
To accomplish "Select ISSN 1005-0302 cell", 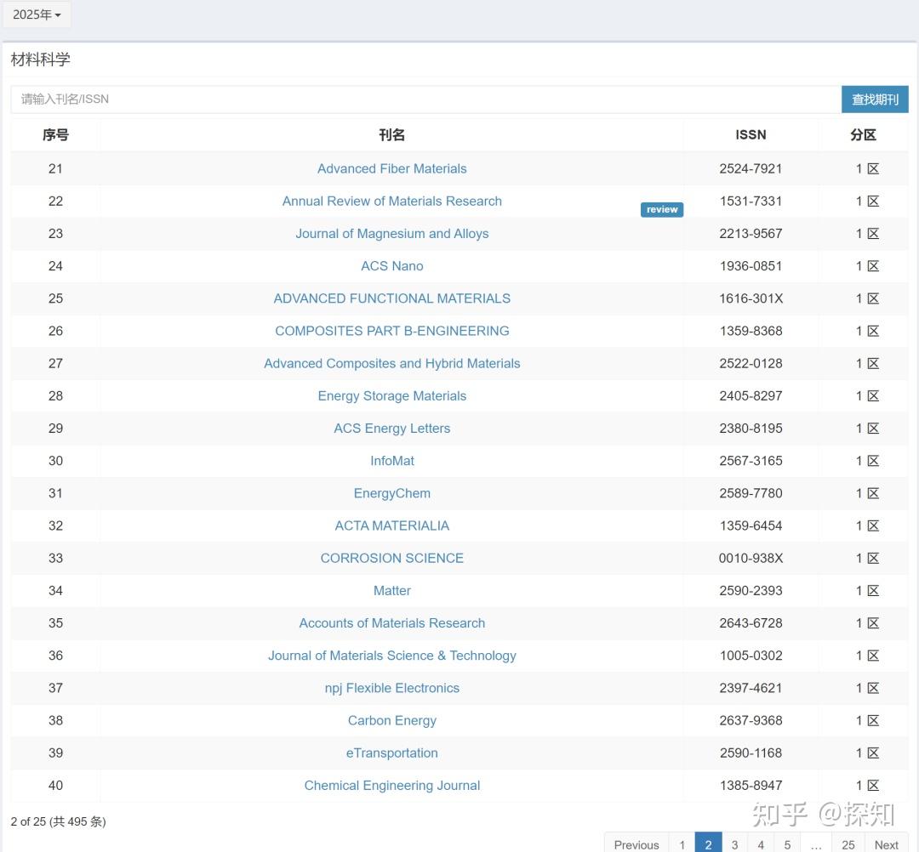I will pyautogui.click(x=751, y=656).
